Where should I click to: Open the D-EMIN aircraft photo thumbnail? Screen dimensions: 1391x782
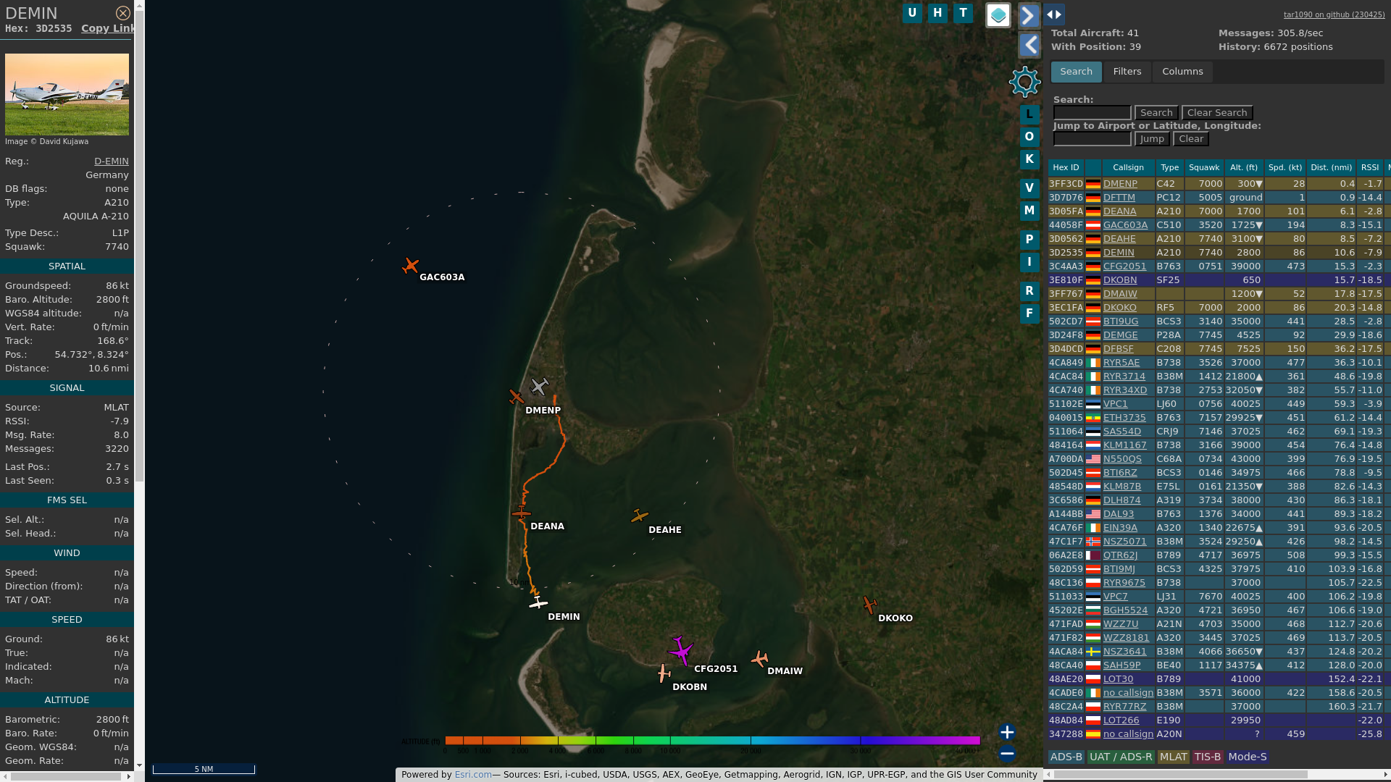pos(67,94)
